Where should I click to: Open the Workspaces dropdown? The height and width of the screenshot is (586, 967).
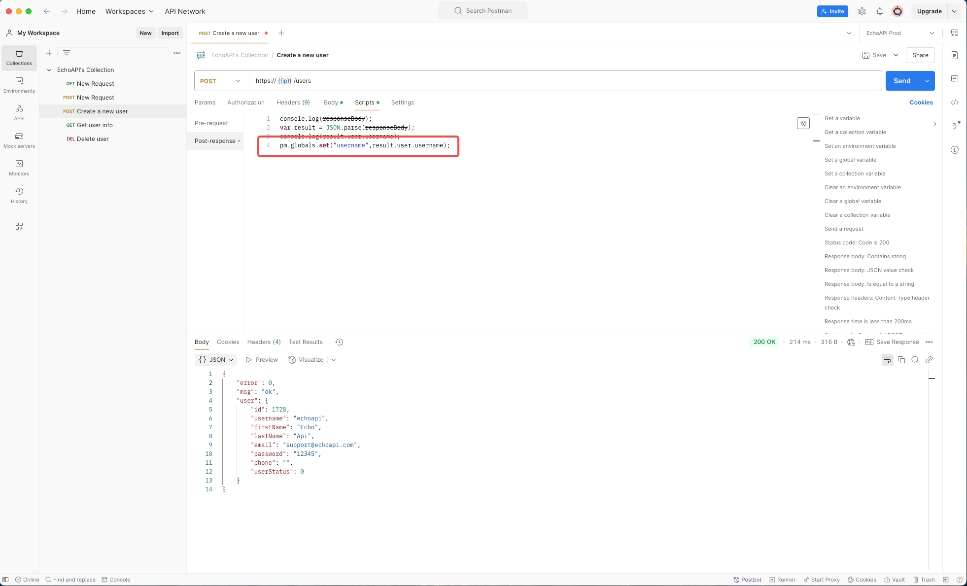tap(130, 11)
